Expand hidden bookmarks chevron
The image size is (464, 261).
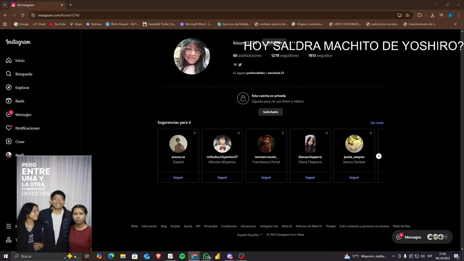pyautogui.click(x=455, y=24)
